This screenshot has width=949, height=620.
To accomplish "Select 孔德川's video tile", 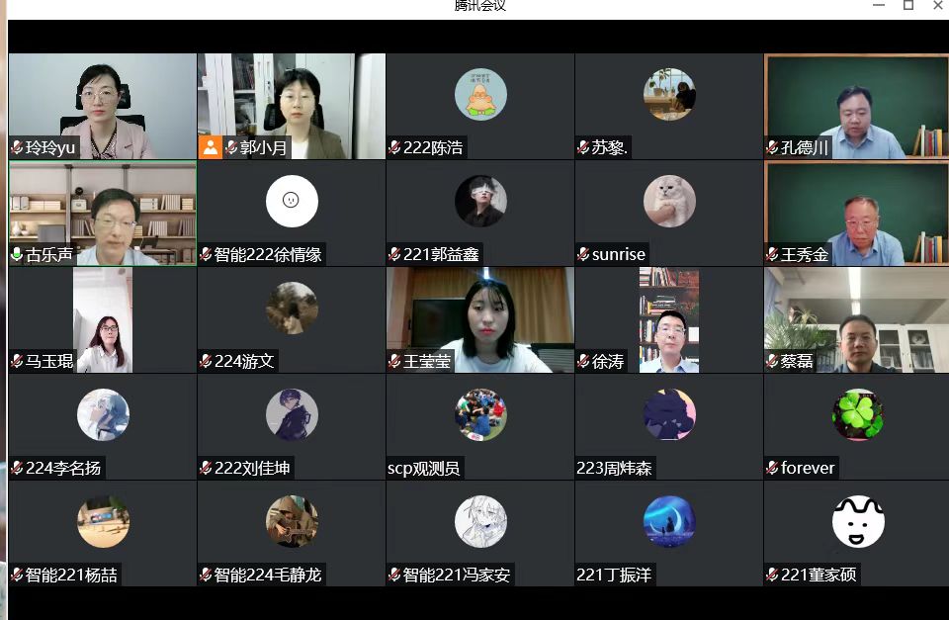I will (856, 106).
